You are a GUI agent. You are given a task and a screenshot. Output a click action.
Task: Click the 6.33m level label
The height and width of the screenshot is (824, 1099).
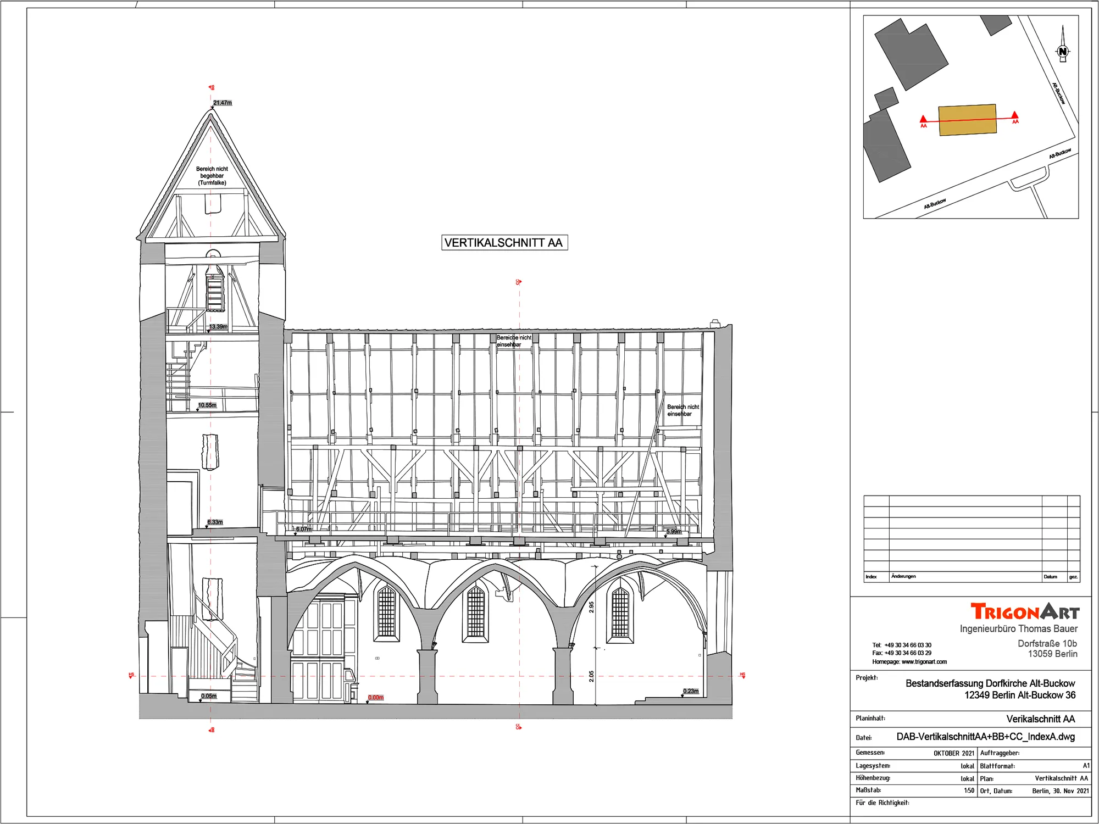point(215,522)
